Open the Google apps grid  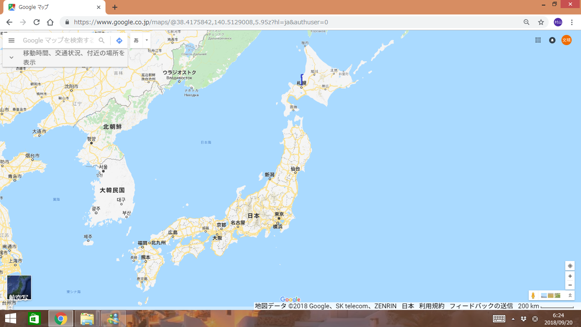(x=538, y=40)
